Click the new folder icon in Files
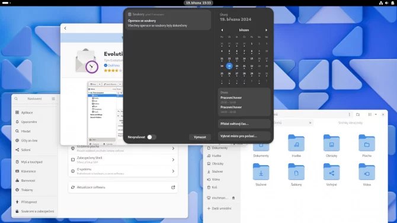Viewport: 397px width, 223px height. coord(358,115)
